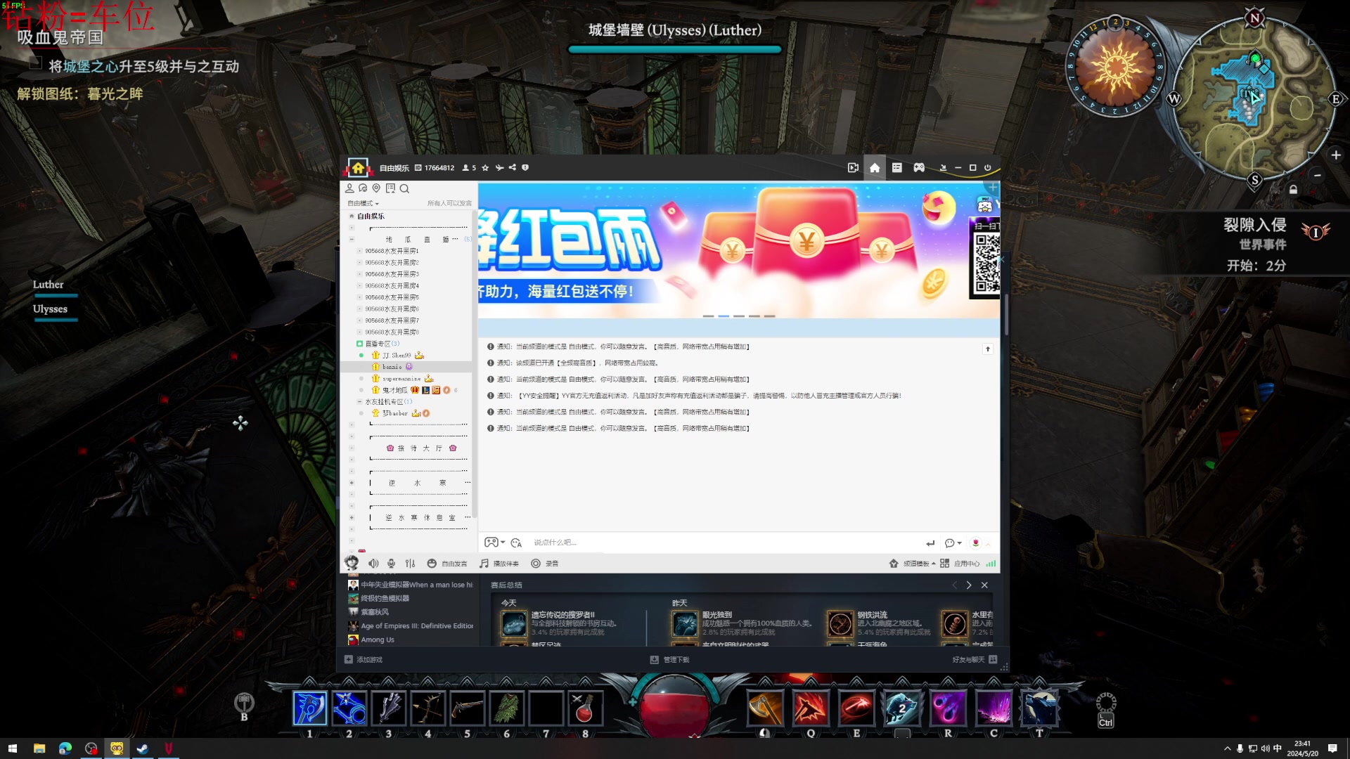Send a flower gift icon

[975, 543]
